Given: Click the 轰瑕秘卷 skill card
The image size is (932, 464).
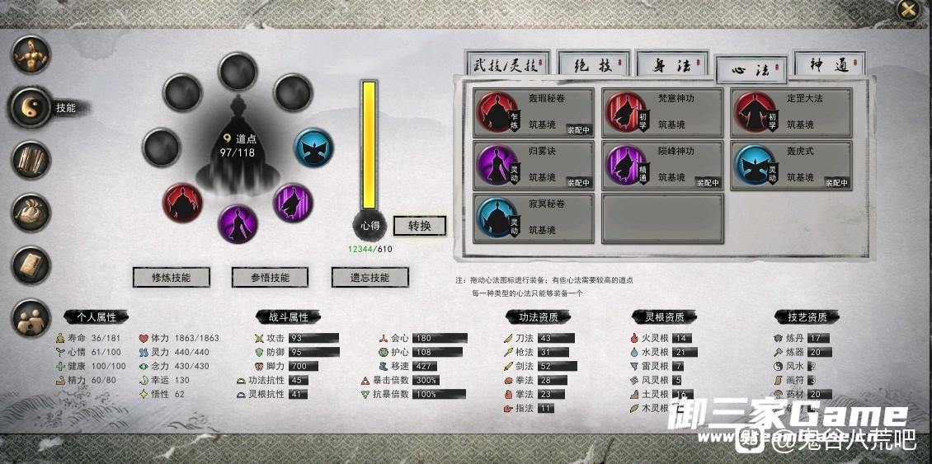Looking at the screenshot, I should [x=534, y=113].
